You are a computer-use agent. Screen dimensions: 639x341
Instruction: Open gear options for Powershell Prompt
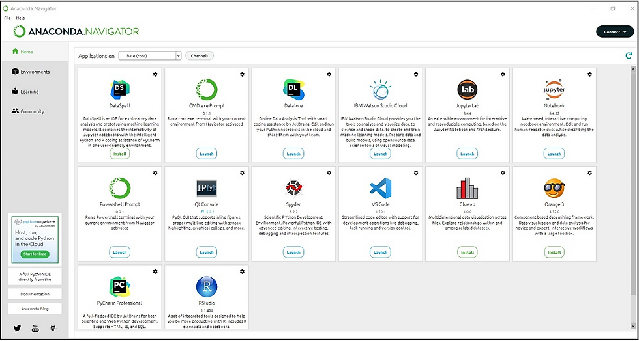pyautogui.click(x=155, y=173)
